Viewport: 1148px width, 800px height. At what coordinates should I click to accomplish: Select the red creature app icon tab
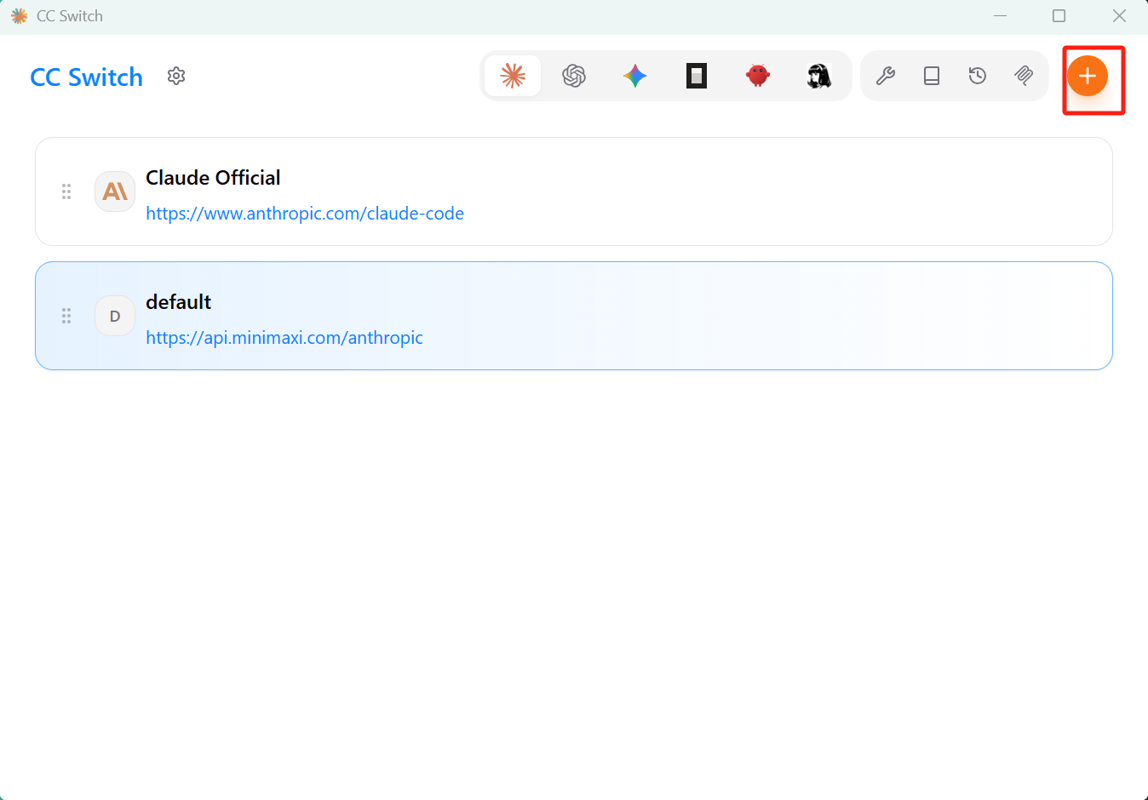tap(758, 76)
